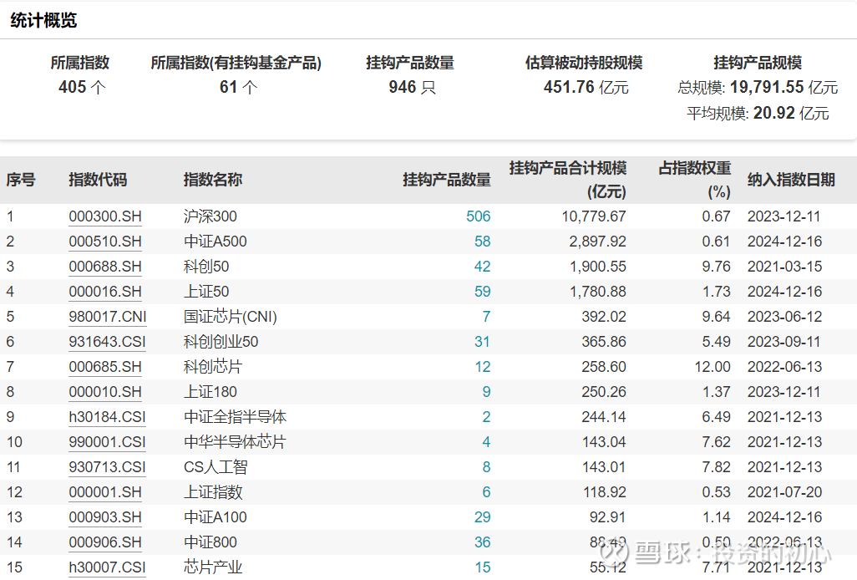The width and height of the screenshot is (857, 580).
Task: Sort by 挂钩产品数量 column header
Action: click(x=447, y=180)
